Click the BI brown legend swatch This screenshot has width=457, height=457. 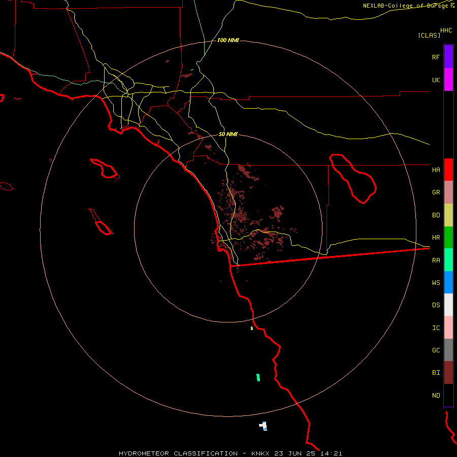click(448, 373)
